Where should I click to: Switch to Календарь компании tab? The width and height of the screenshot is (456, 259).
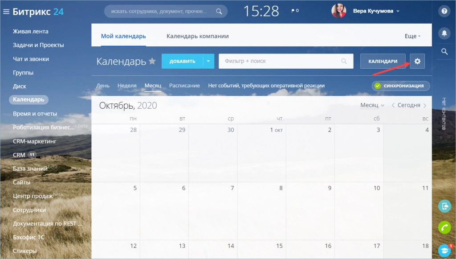point(198,36)
